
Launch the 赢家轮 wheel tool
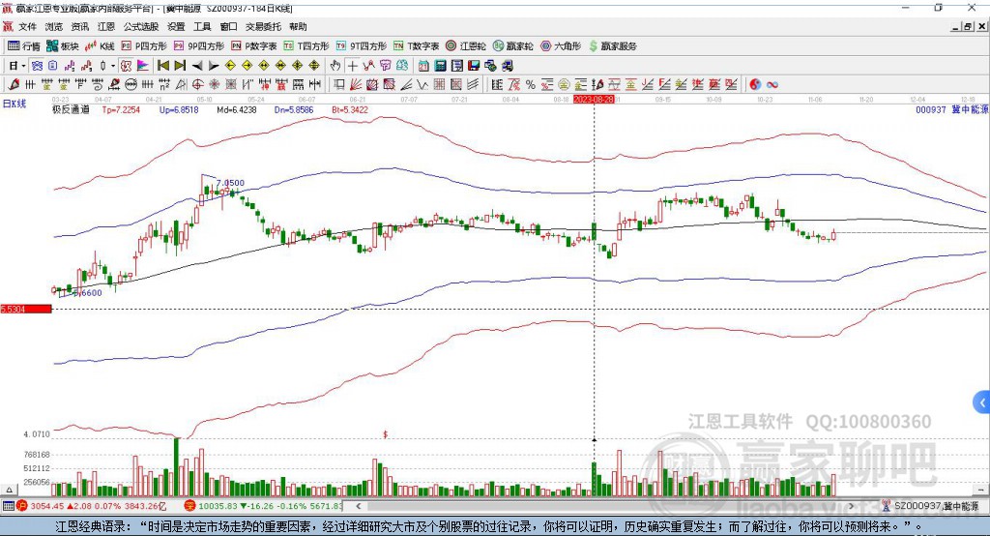513,46
